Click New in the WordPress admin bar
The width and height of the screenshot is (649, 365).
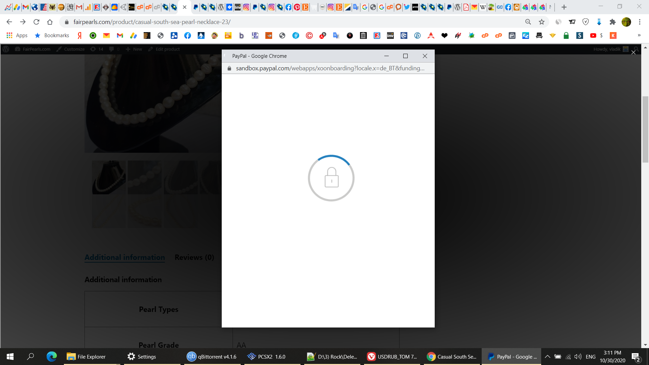[x=134, y=49]
